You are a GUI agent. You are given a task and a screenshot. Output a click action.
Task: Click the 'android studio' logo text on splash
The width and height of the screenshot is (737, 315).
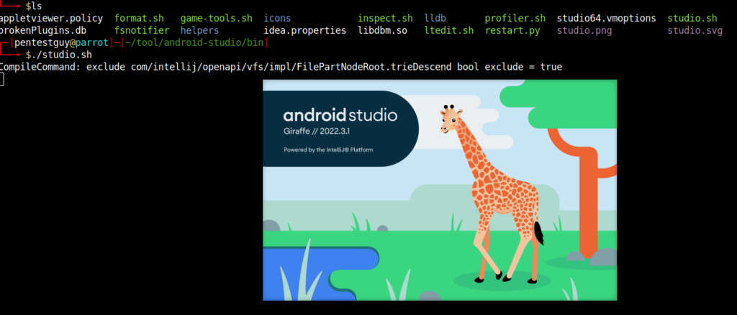coord(340,116)
